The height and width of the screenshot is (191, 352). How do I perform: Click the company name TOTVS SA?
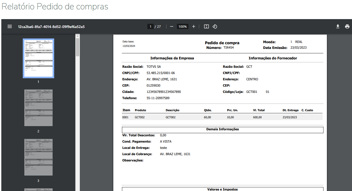[154, 67]
